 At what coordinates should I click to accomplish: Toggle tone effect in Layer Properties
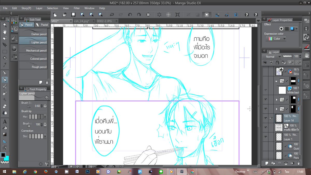(287, 29)
